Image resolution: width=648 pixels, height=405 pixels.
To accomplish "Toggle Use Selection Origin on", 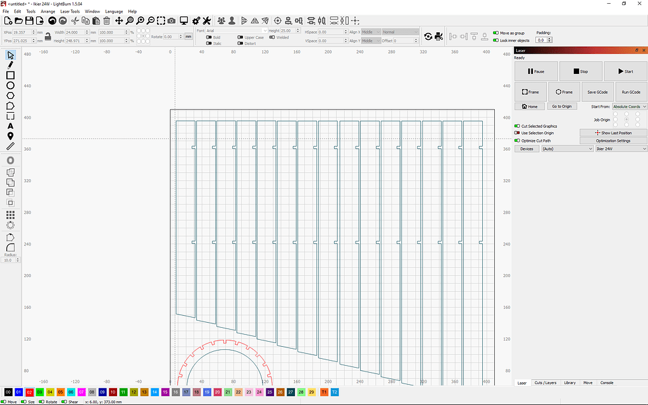I will tap(517, 133).
